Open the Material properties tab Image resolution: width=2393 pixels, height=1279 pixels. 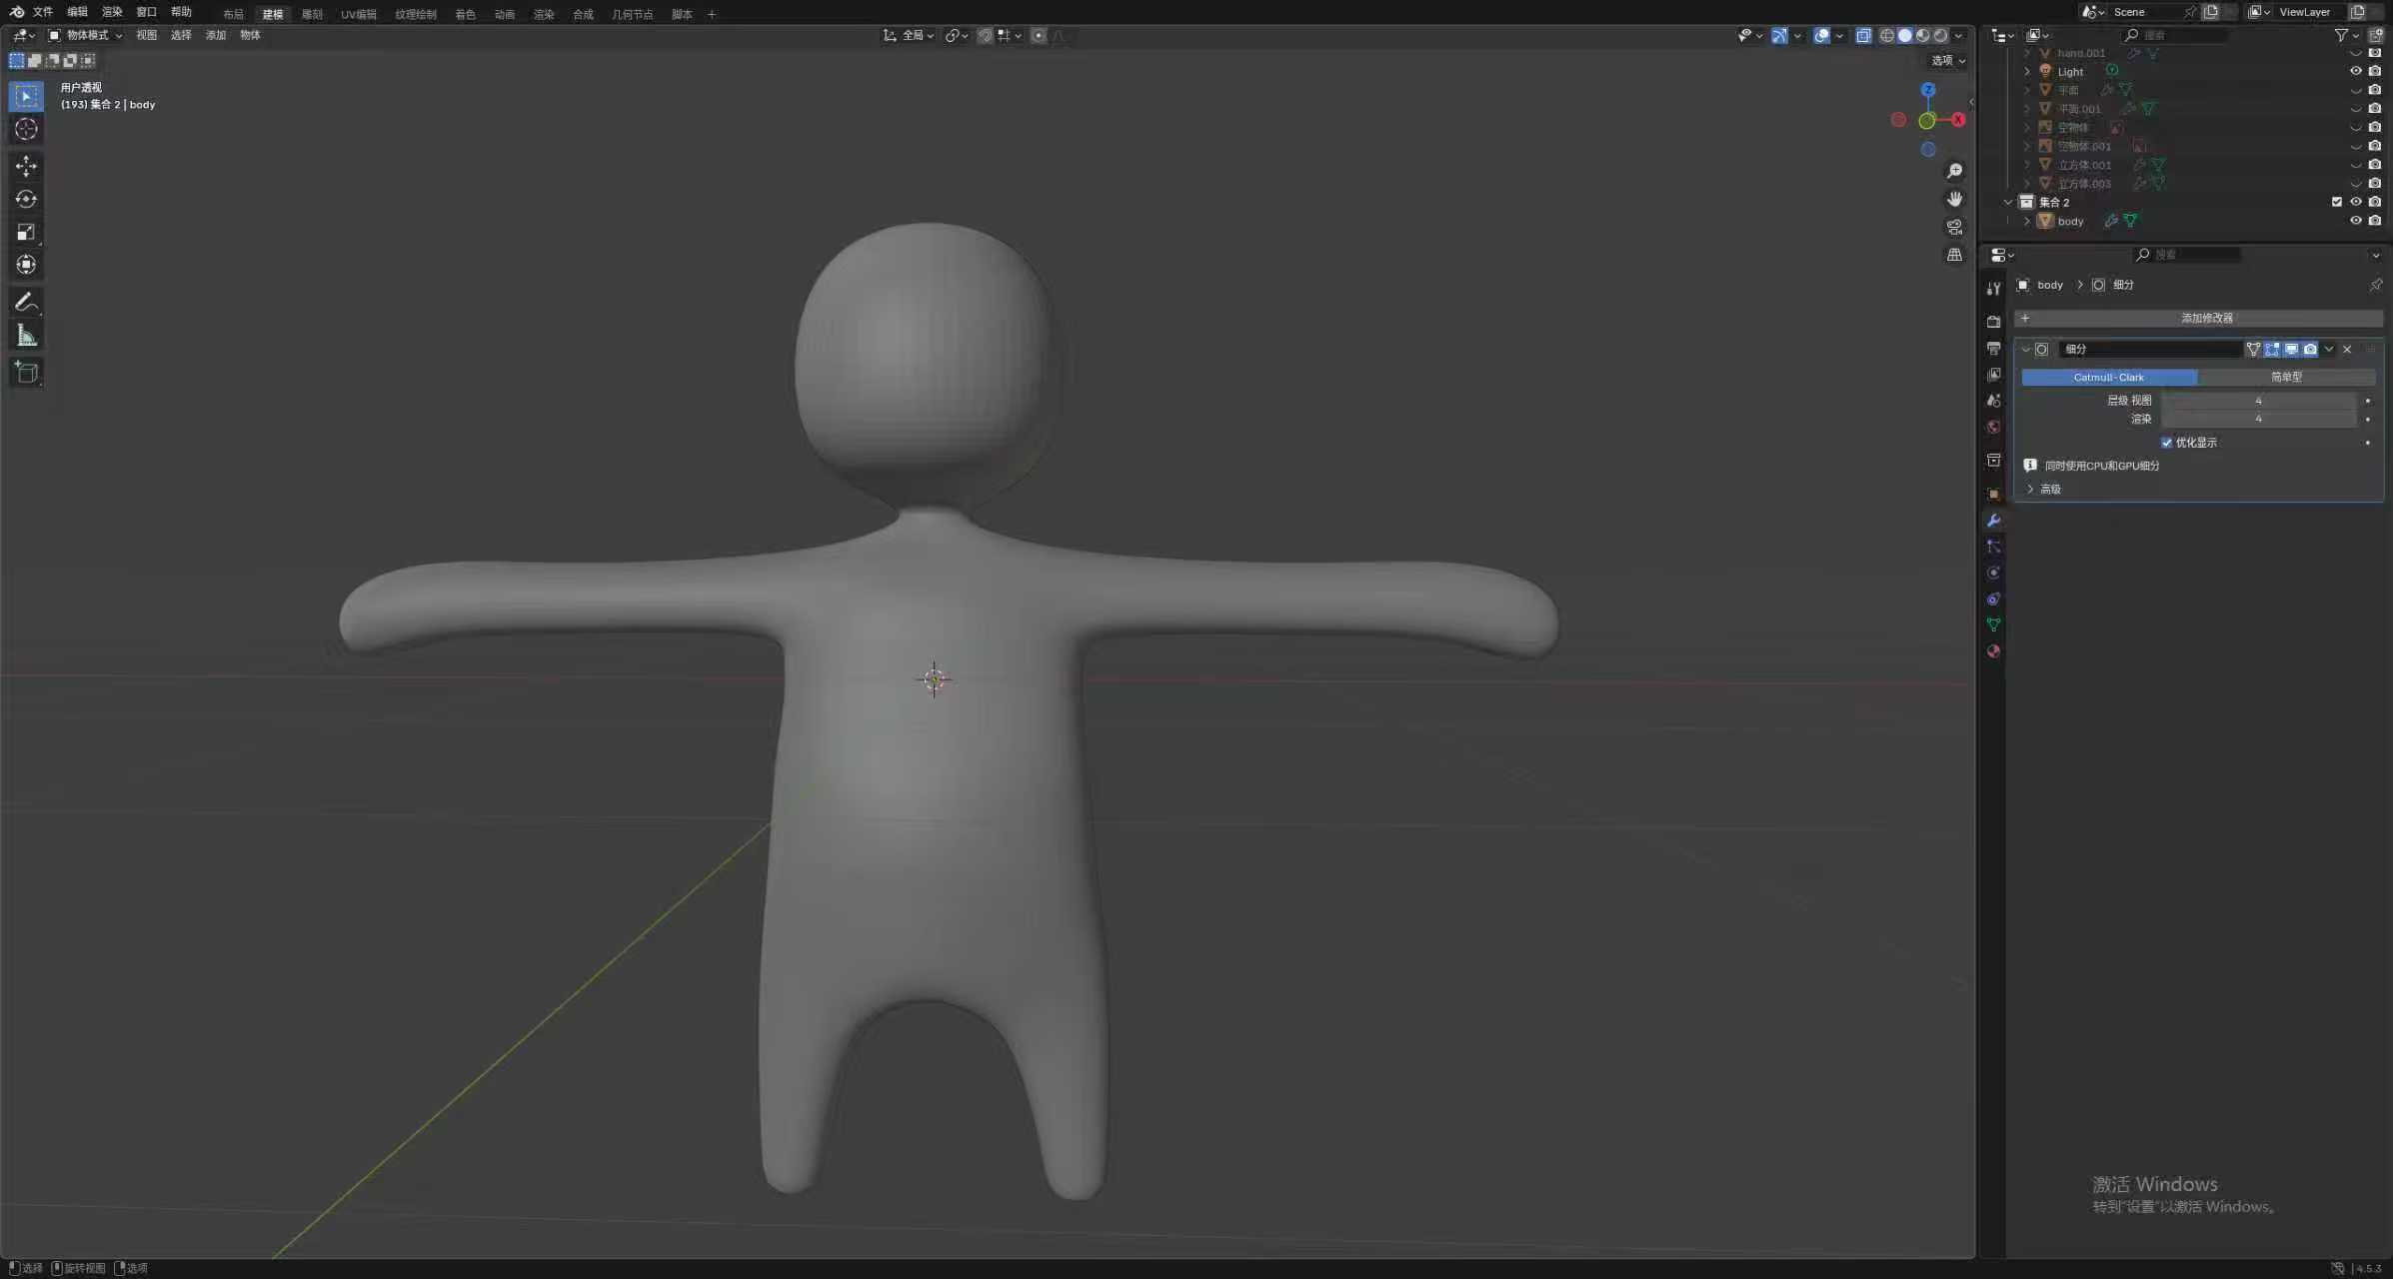tap(1993, 651)
